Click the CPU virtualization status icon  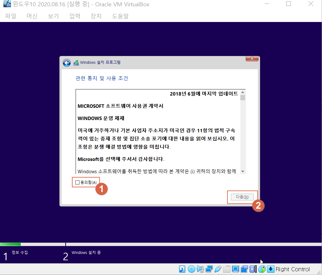(253, 269)
